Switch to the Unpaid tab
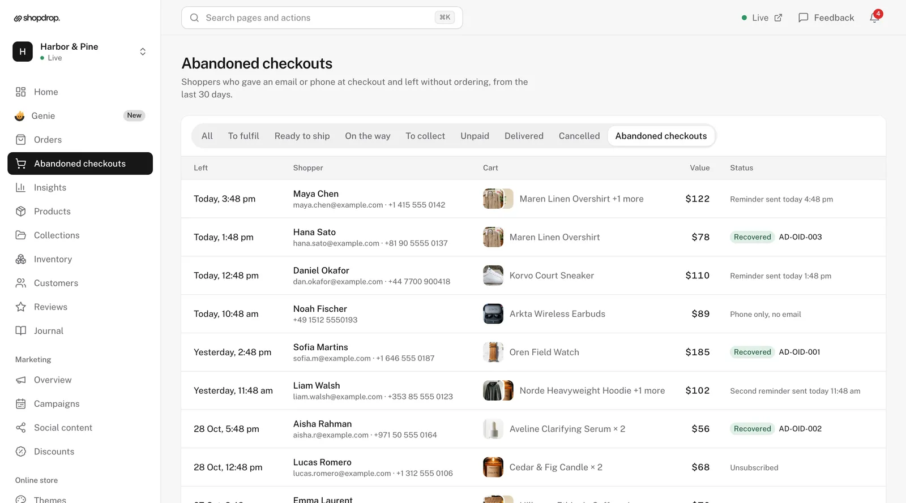The width and height of the screenshot is (906, 503). click(475, 136)
